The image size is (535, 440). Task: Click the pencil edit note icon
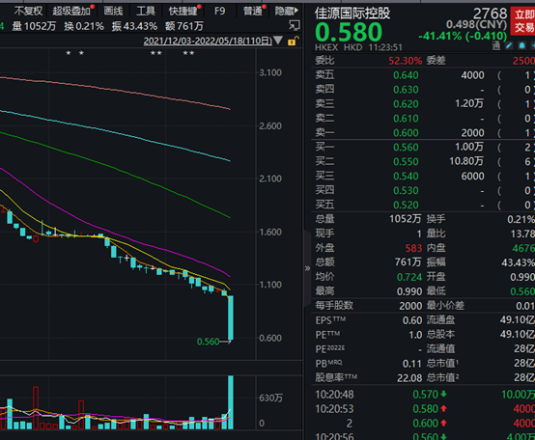coord(509,45)
